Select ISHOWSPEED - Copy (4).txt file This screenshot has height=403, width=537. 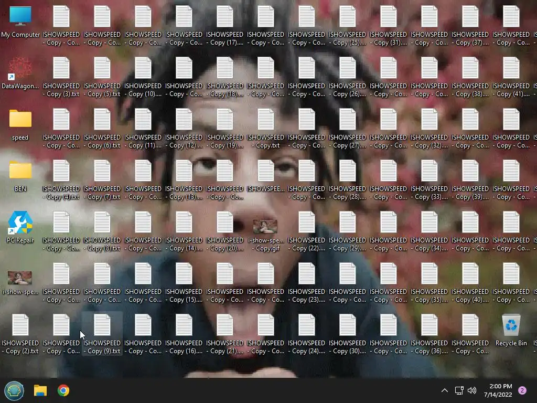[x=61, y=181]
